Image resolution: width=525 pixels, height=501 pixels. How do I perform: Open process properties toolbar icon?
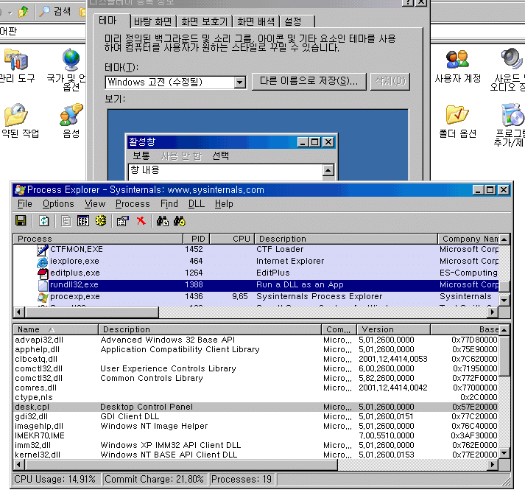pyautogui.click(x=123, y=221)
